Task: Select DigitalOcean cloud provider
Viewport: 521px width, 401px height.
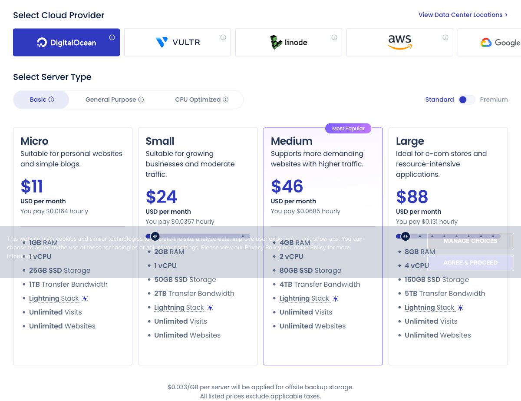Action: (66, 42)
